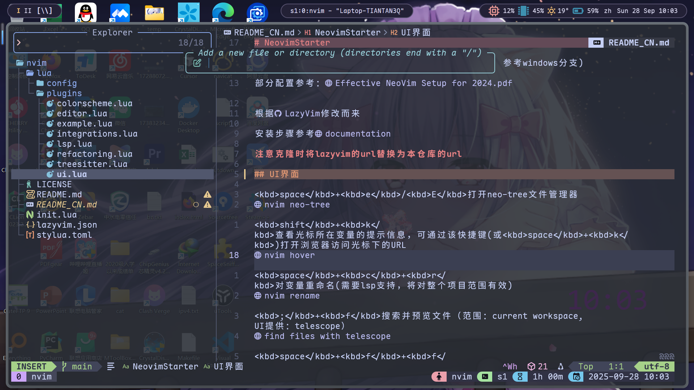694x390 pixels.
Task: Open integrations.lua in the explorer
Action: click(97, 134)
